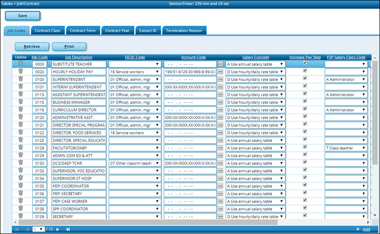Click Job Description field SUPERINTENDENT
The width and height of the screenshot is (380, 234).
79,79
